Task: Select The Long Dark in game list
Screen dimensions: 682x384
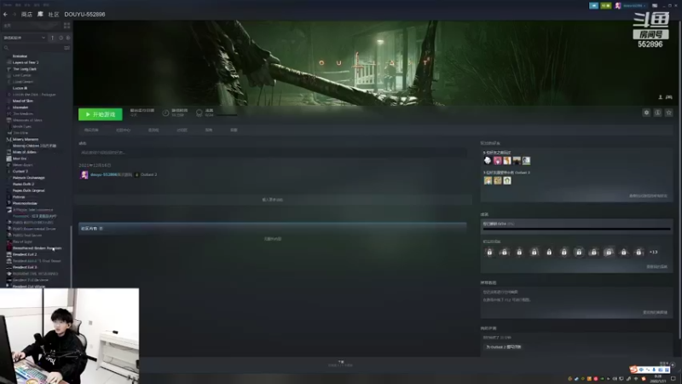Action: click(x=25, y=69)
